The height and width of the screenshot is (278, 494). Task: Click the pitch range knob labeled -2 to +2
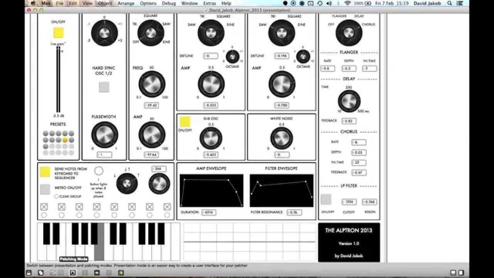[x=104, y=33]
